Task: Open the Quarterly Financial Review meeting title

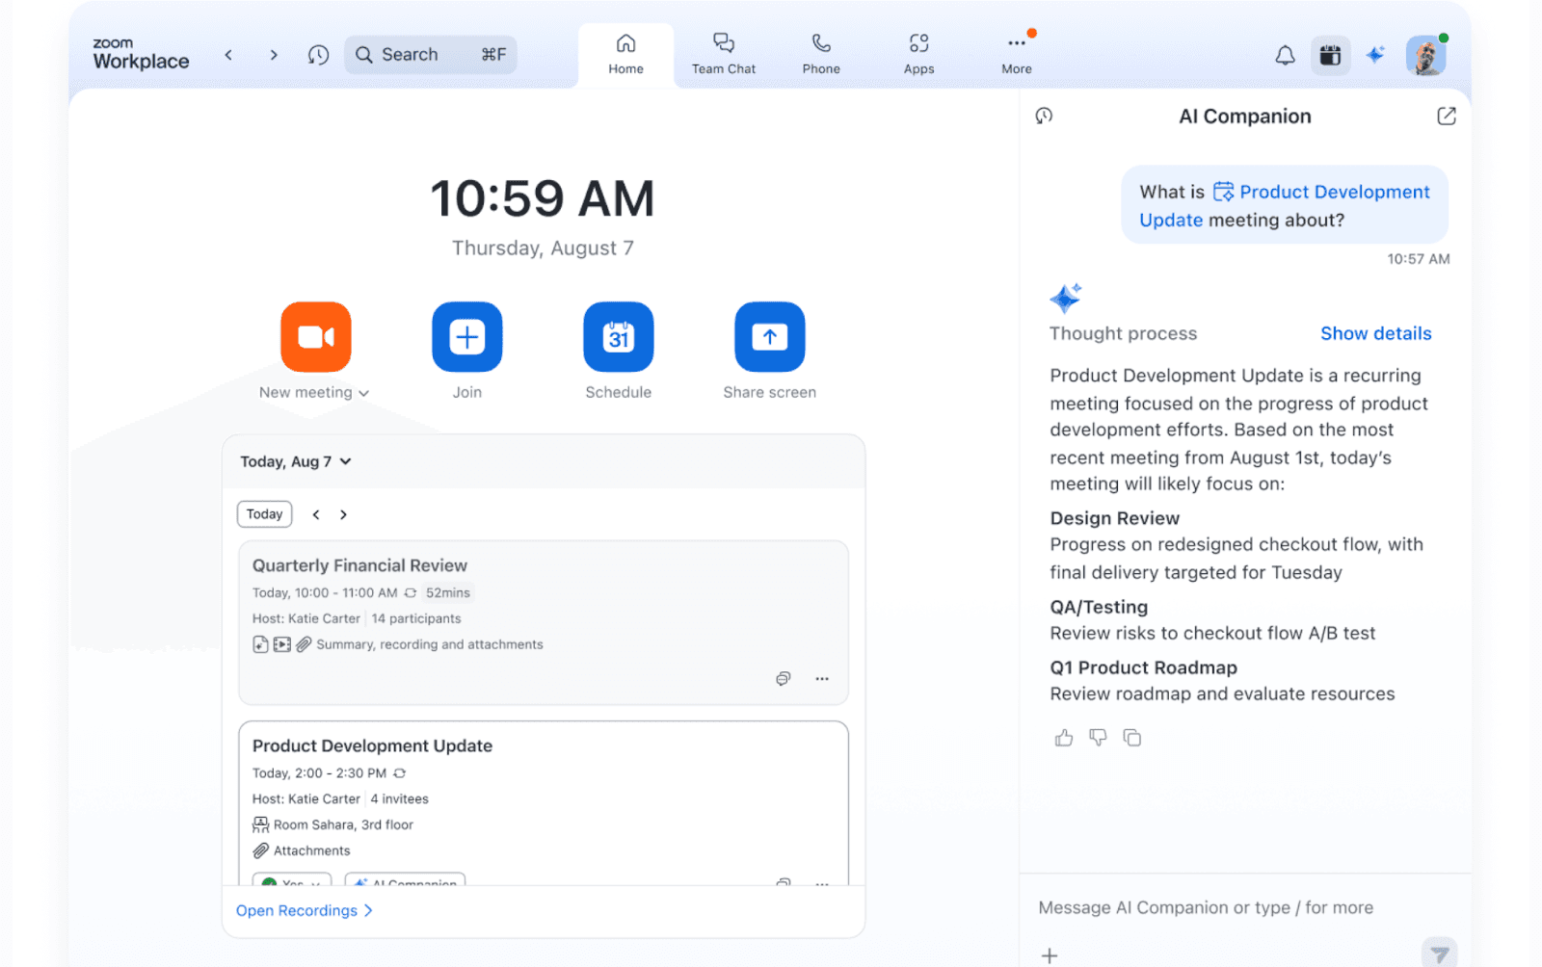Action: coord(359,565)
